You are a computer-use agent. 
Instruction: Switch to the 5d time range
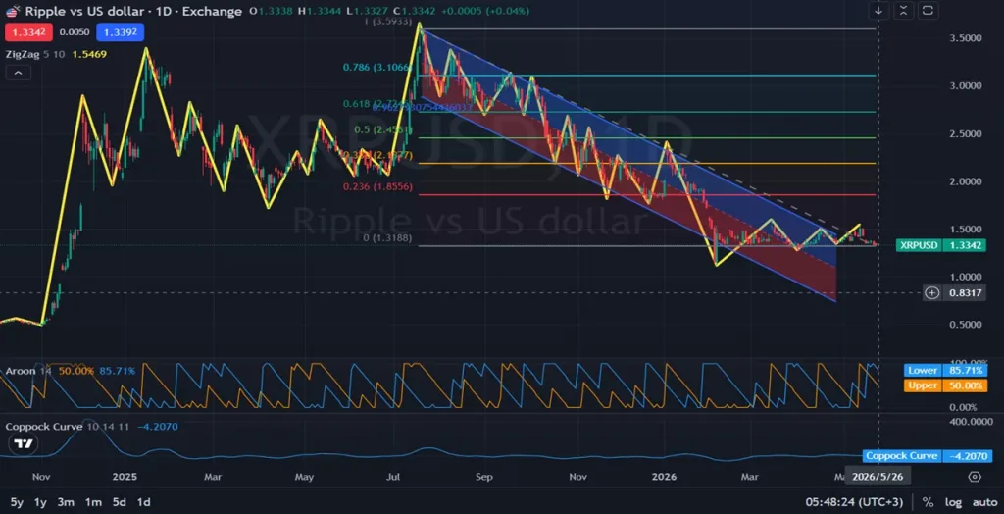(x=119, y=502)
